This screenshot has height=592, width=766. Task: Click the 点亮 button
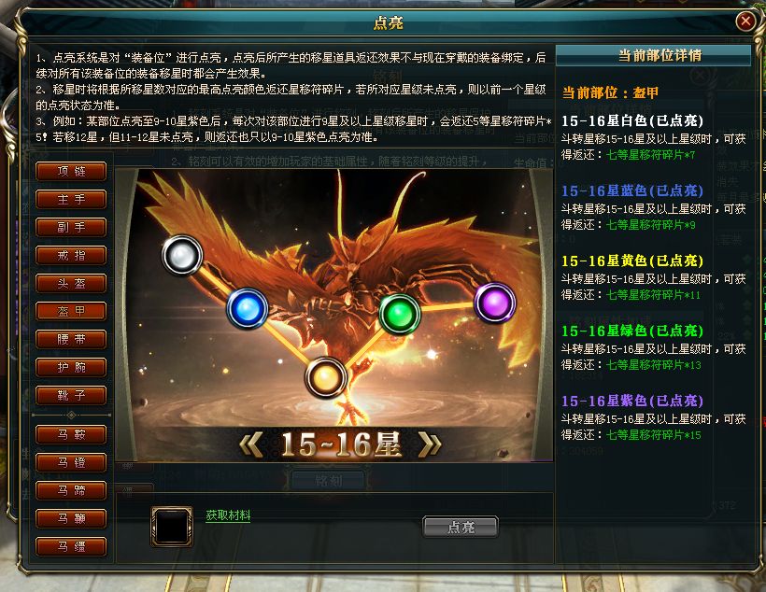pyautogui.click(x=461, y=527)
